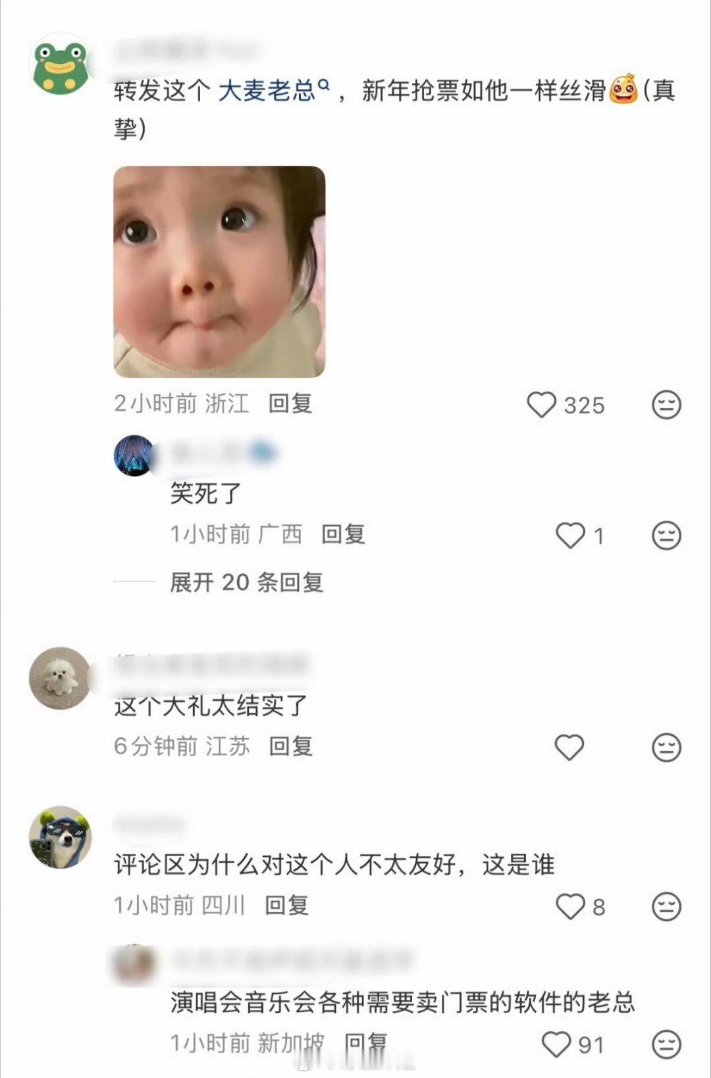
Task: Like the reply with 91 likes
Action: pos(556,1044)
